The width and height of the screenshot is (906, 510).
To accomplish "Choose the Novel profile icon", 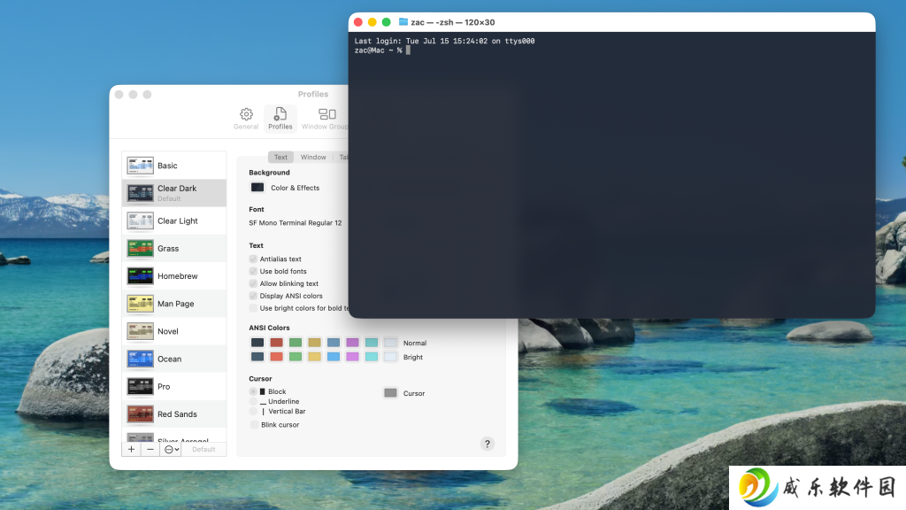I will pyautogui.click(x=140, y=331).
